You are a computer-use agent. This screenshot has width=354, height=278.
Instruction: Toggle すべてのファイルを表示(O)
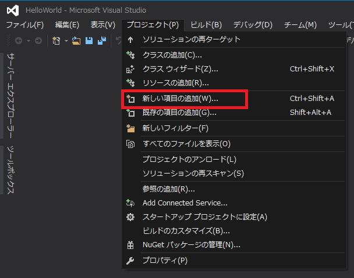[x=234, y=144]
